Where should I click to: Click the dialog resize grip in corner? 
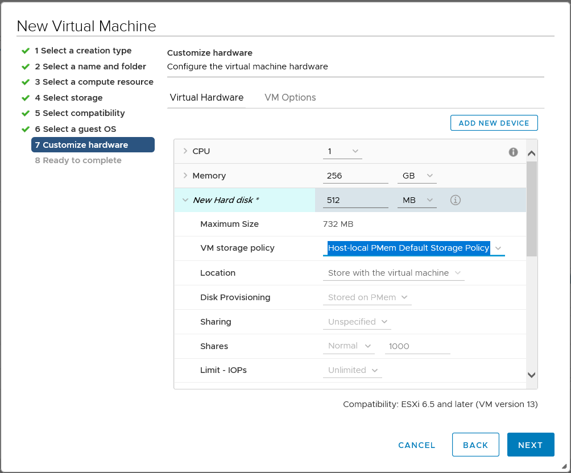564,466
